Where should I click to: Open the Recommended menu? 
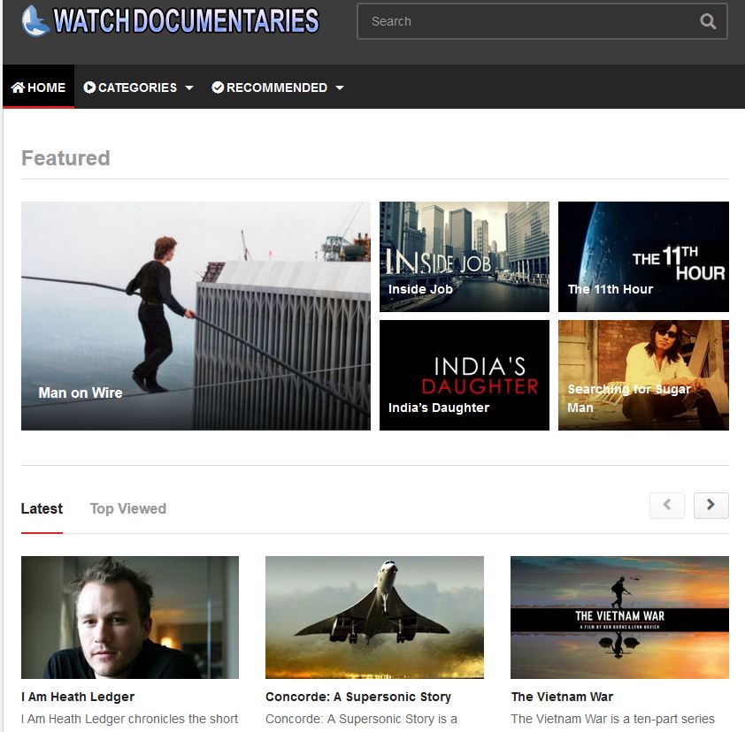pos(278,88)
